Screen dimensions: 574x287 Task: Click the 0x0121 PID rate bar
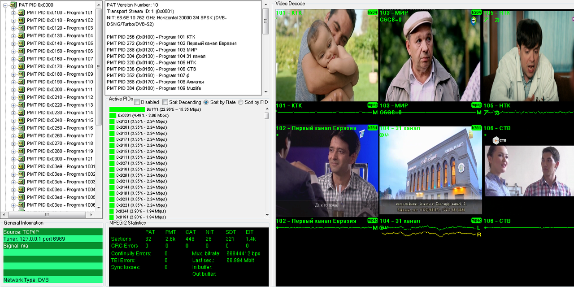112,121
